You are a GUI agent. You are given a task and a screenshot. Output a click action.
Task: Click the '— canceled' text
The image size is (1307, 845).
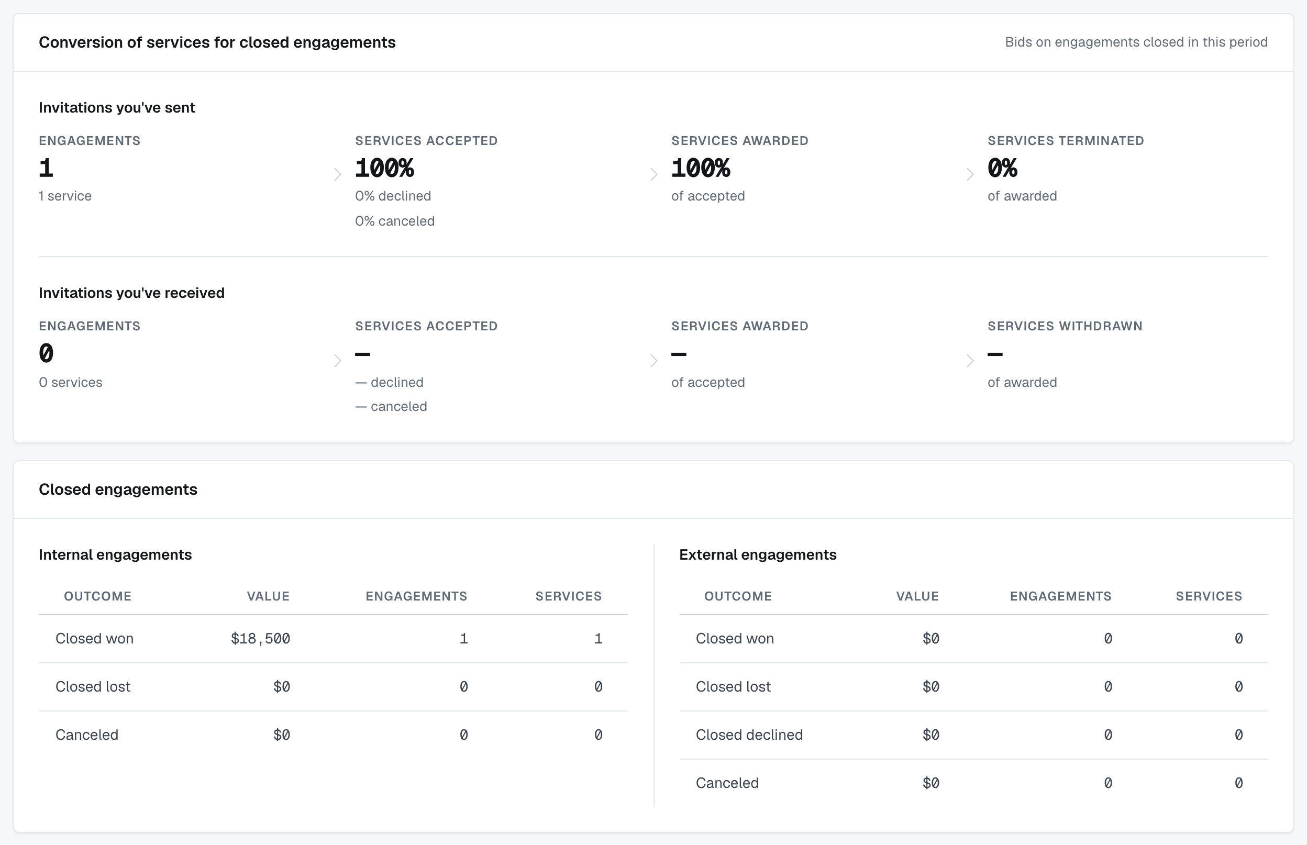point(391,407)
